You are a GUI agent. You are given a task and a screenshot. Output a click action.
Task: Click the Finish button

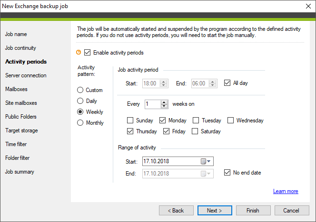[x=253, y=210]
